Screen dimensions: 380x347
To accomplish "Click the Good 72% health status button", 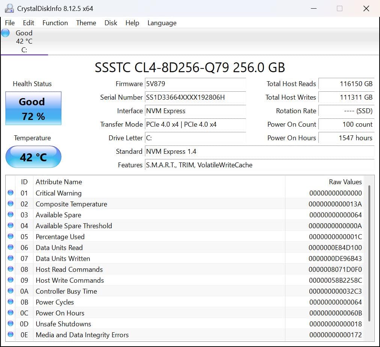I will coord(33,109).
